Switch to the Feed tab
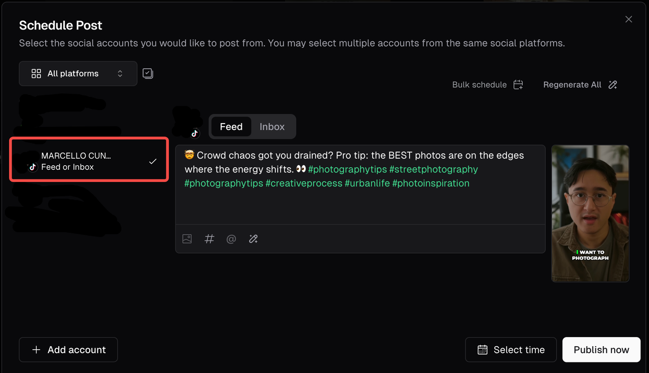Image resolution: width=649 pixels, height=373 pixels. pyautogui.click(x=231, y=127)
